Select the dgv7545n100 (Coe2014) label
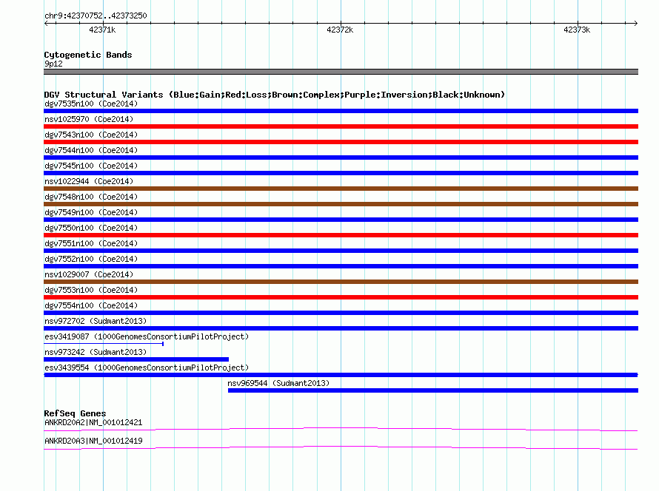This screenshot has width=659, height=491. pyautogui.click(x=91, y=166)
